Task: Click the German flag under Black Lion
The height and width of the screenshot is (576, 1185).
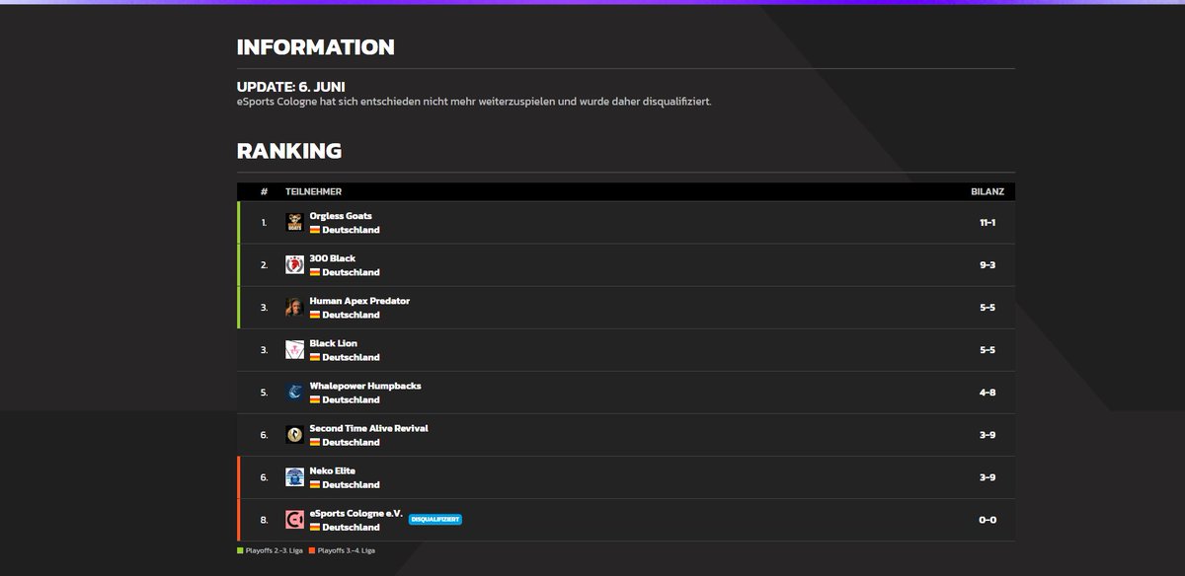Action: [x=315, y=357]
